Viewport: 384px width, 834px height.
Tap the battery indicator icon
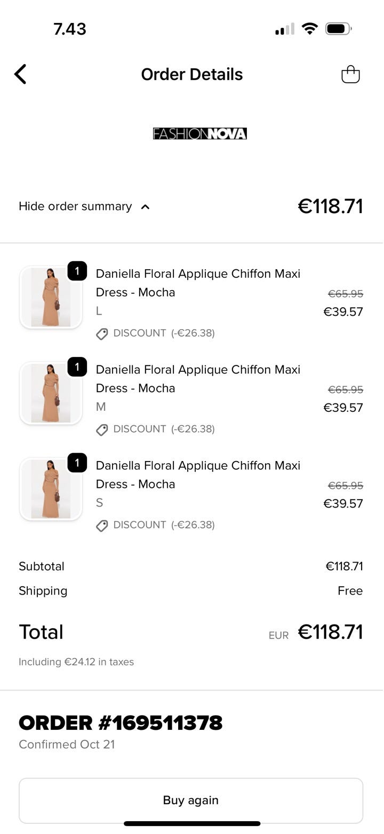[x=338, y=29]
